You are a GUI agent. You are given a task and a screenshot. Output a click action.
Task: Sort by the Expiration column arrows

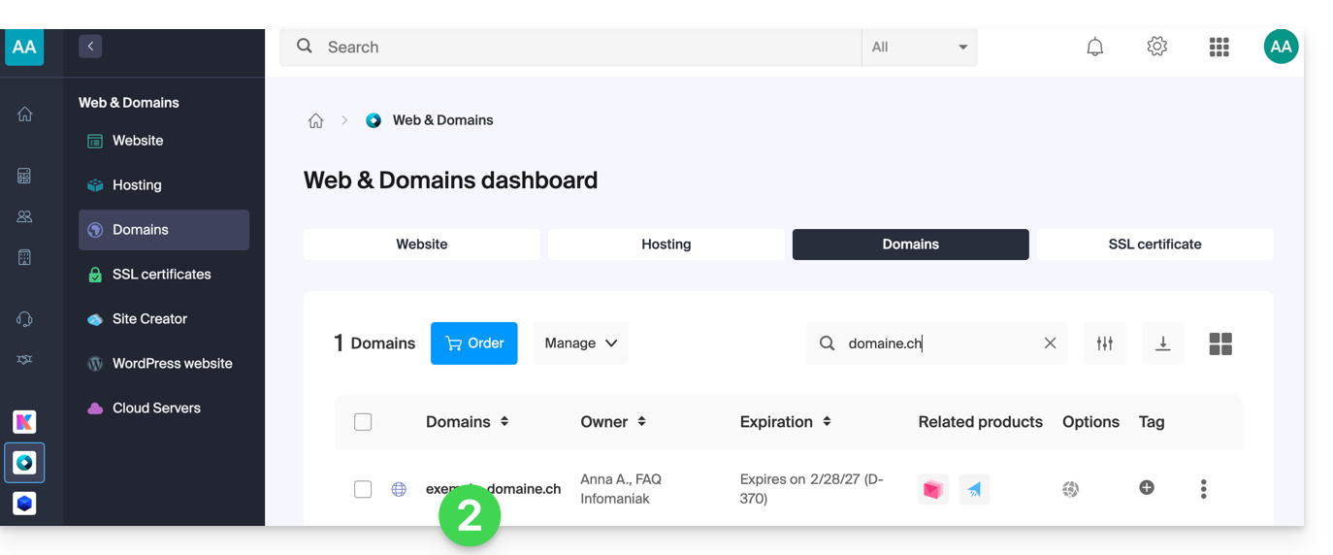827,422
